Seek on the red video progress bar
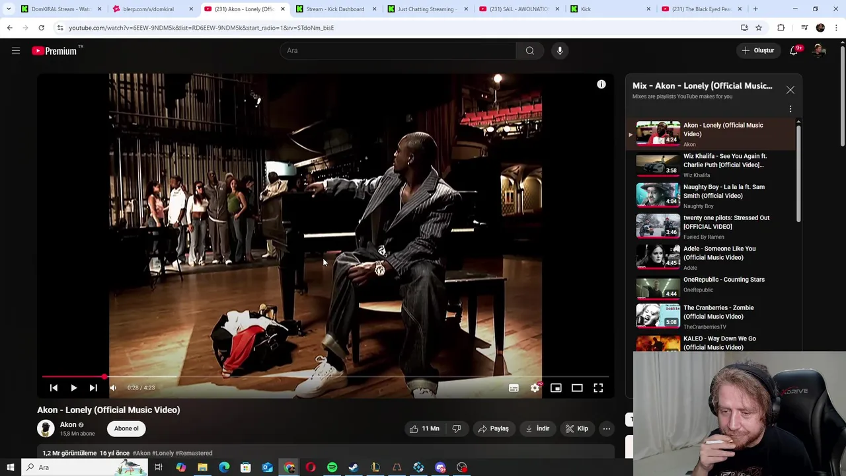The height and width of the screenshot is (476, 846). (x=325, y=377)
